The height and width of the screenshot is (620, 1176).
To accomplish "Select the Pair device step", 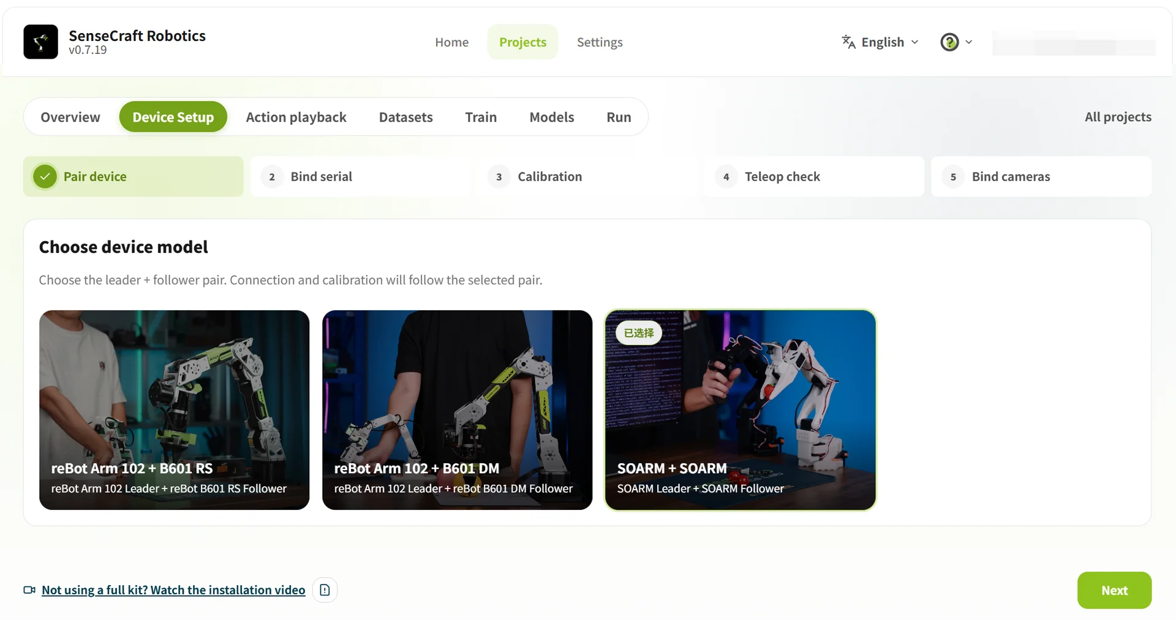I will 134,177.
